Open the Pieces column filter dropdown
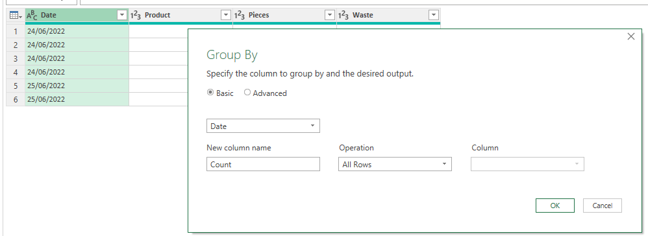This screenshot has height=236, width=648. coord(329,16)
